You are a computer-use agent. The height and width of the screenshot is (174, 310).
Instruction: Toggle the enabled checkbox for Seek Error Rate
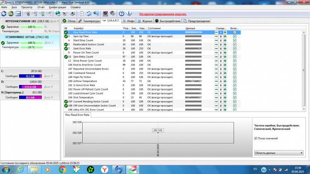235,49
